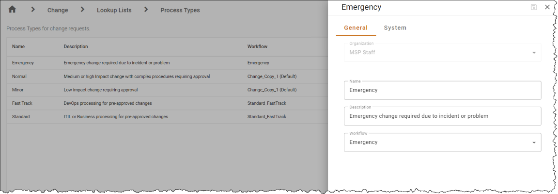Sort by the Workflow column header
The image size is (558, 194).
pos(257,46)
